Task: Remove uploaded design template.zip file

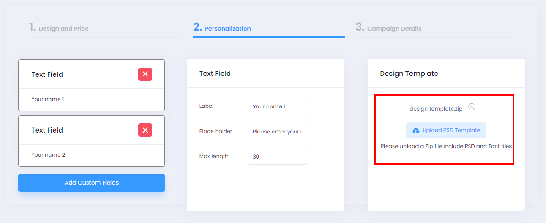Action: 471,106
